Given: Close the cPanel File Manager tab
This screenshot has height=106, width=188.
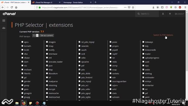Looking at the screenshot, I should coord(60,2).
